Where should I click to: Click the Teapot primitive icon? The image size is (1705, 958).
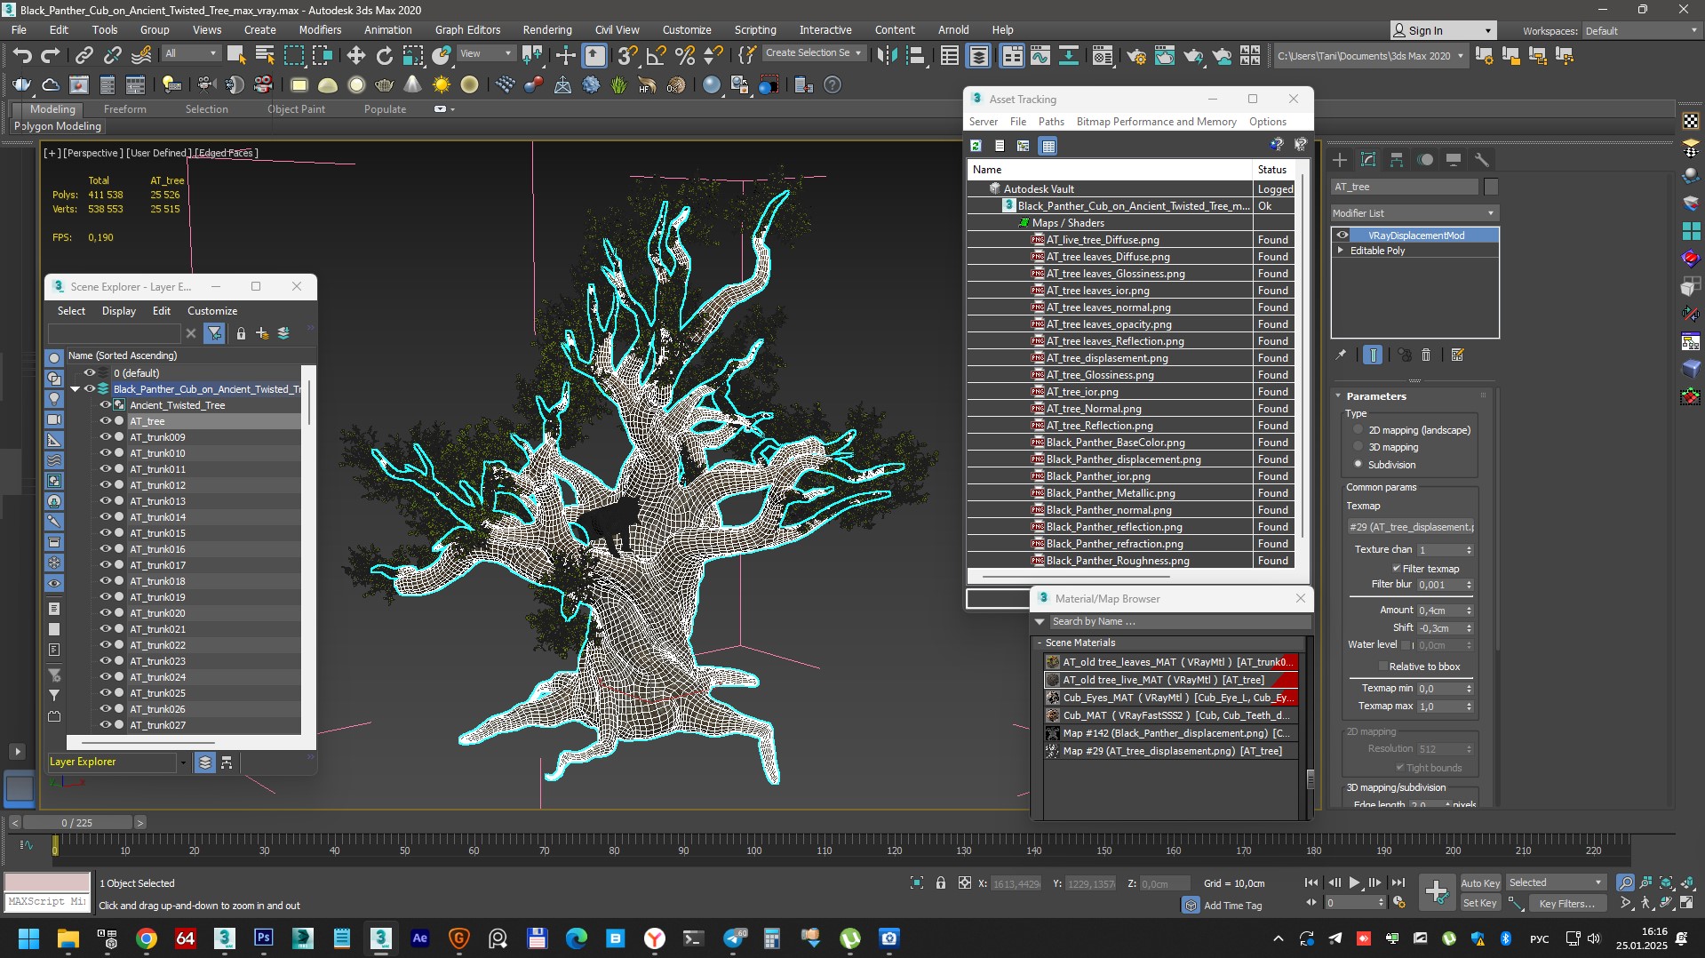(385, 85)
